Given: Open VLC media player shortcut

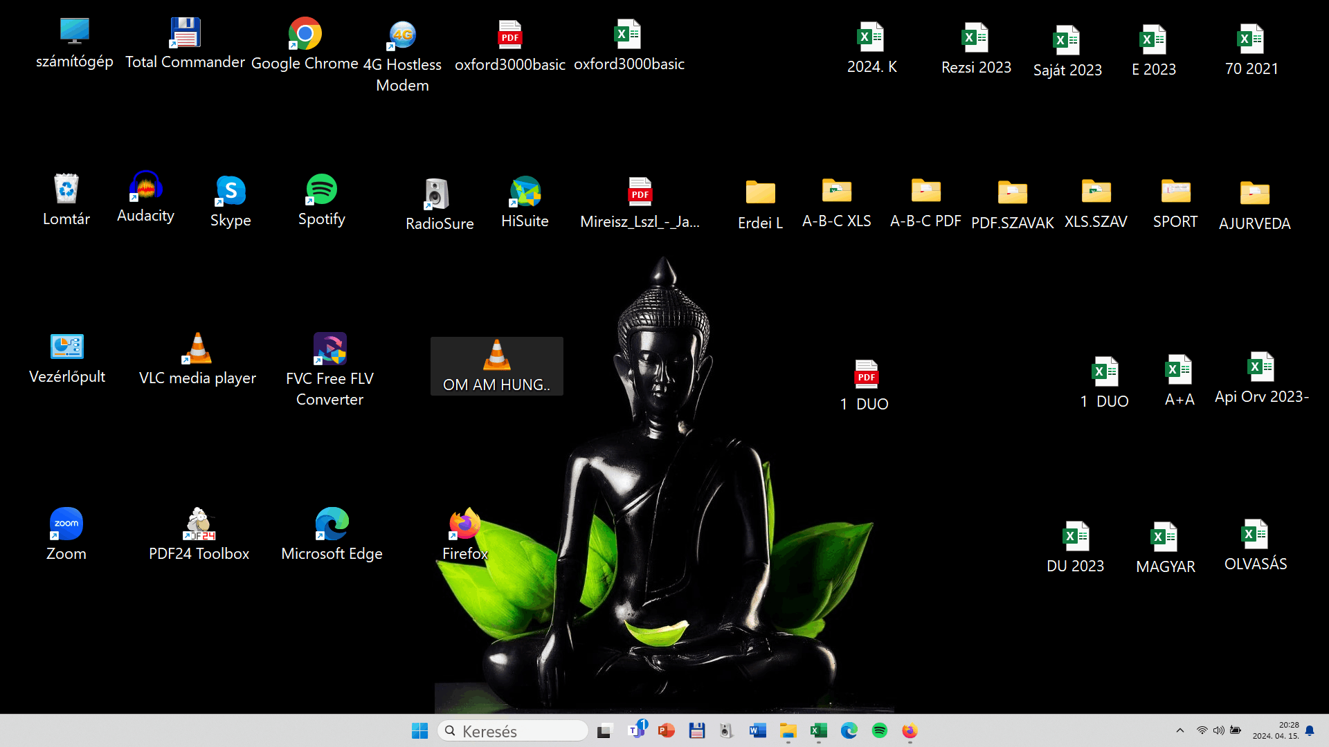Looking at the screenshot, I should click(197, 349).
